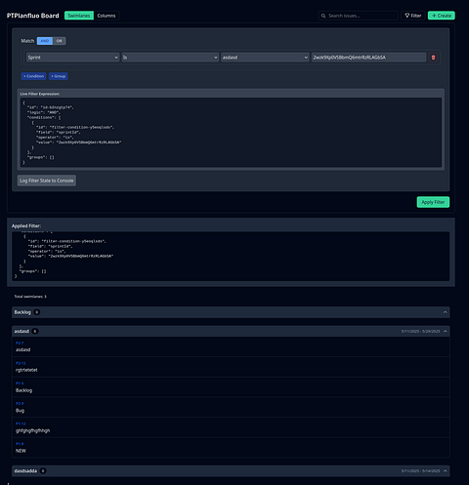Collapse the Backlog swimlane chevron

445,312
